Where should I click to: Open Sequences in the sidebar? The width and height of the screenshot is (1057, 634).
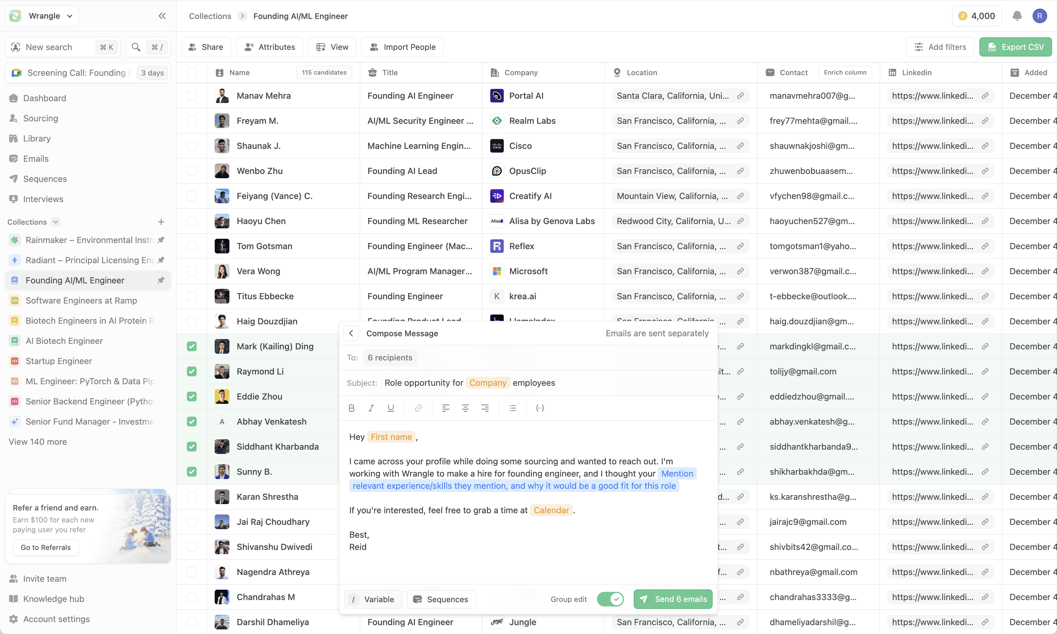45,179
